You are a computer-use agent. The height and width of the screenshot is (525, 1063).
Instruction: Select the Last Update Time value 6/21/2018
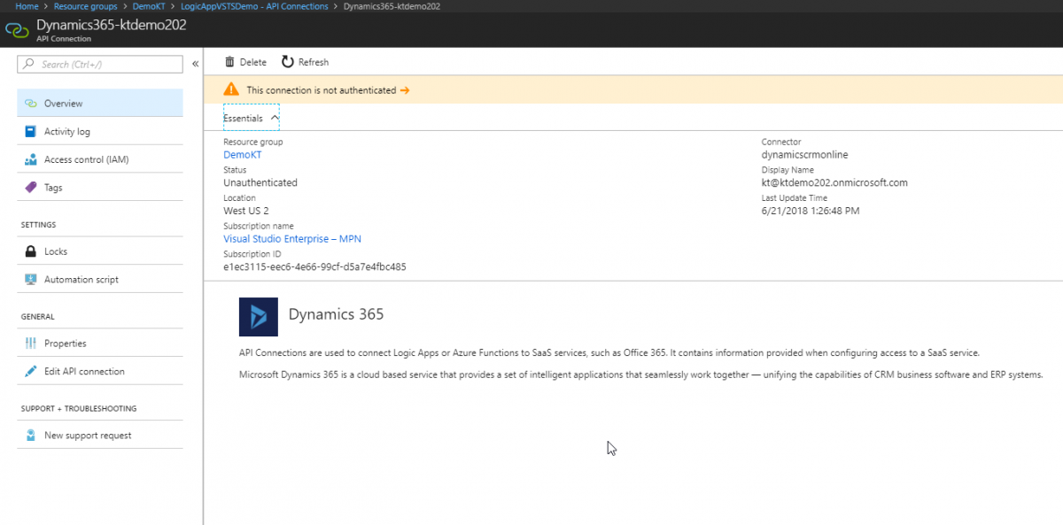(x=811, y=211)
